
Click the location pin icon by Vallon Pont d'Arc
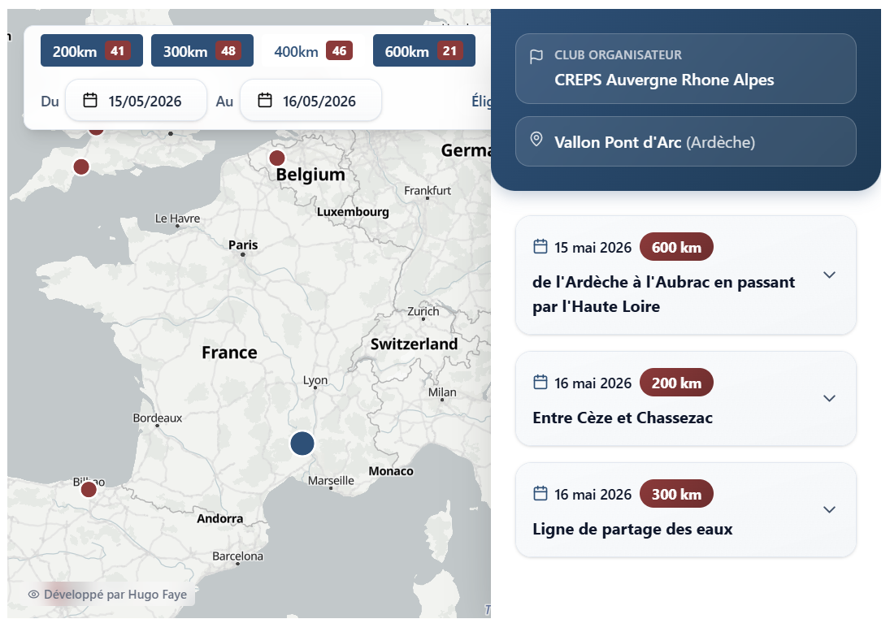pos(536,140)
